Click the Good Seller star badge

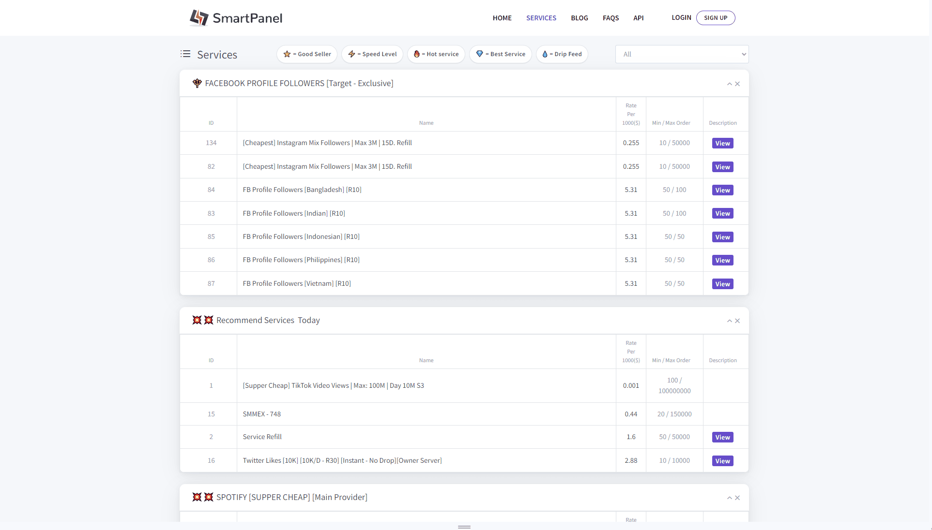[307, 54]
